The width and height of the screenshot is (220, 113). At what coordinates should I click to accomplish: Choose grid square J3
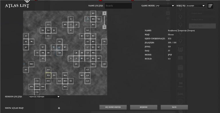click(76, 25)
